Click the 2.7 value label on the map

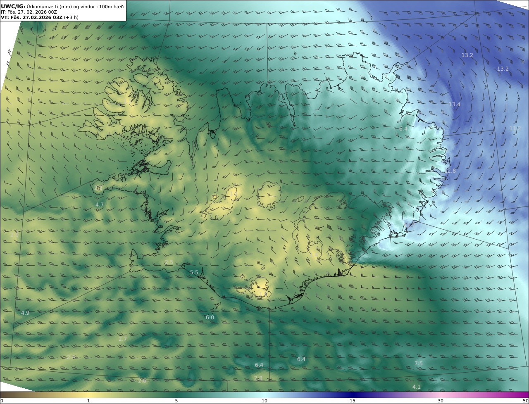tap(123, 339)
